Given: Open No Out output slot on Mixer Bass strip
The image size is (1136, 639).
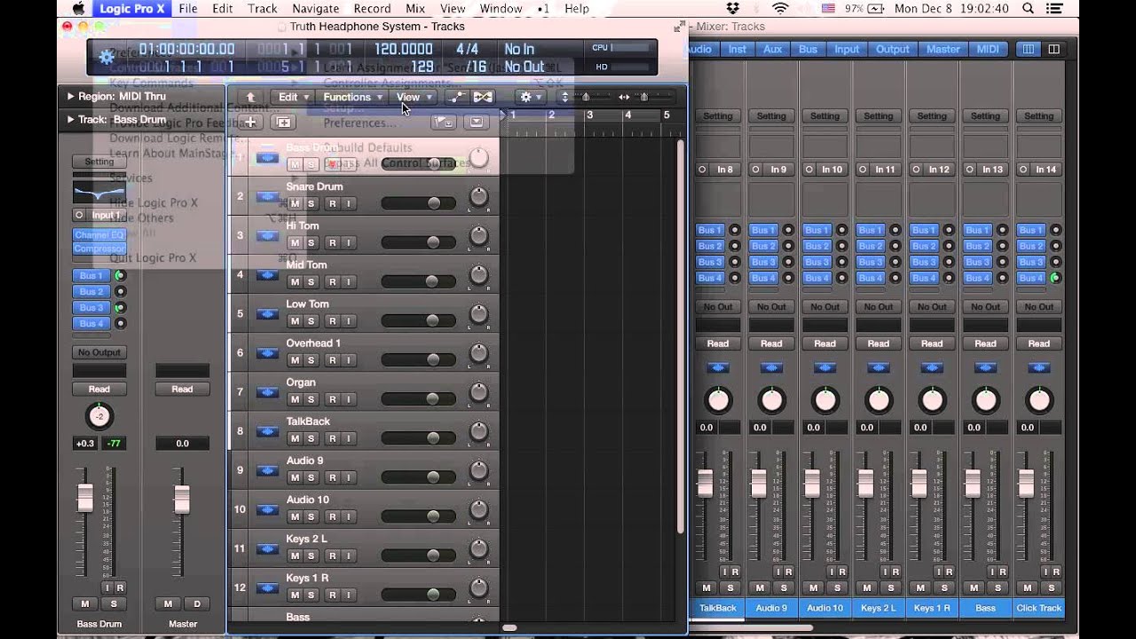Looking at the screenshot, I should pyautogui.click(x=985, y=306).
